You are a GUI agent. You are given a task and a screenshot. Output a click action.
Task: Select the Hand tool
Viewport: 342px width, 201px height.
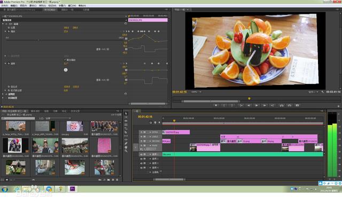pyautogui.click(x=126, y=147)
